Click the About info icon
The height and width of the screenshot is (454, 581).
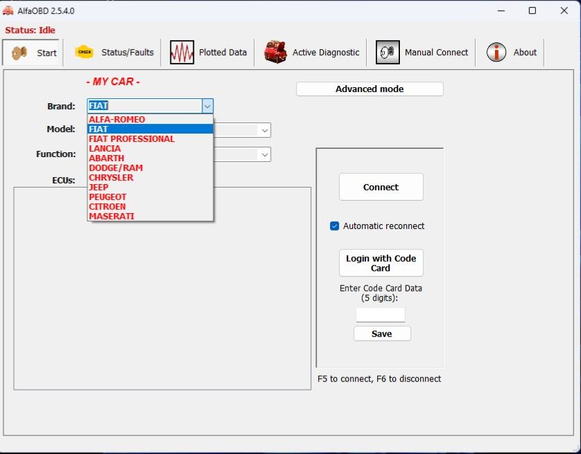click(496, 52)
